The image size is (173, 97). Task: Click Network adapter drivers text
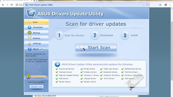pyautogui.click(x=69, y=75)
